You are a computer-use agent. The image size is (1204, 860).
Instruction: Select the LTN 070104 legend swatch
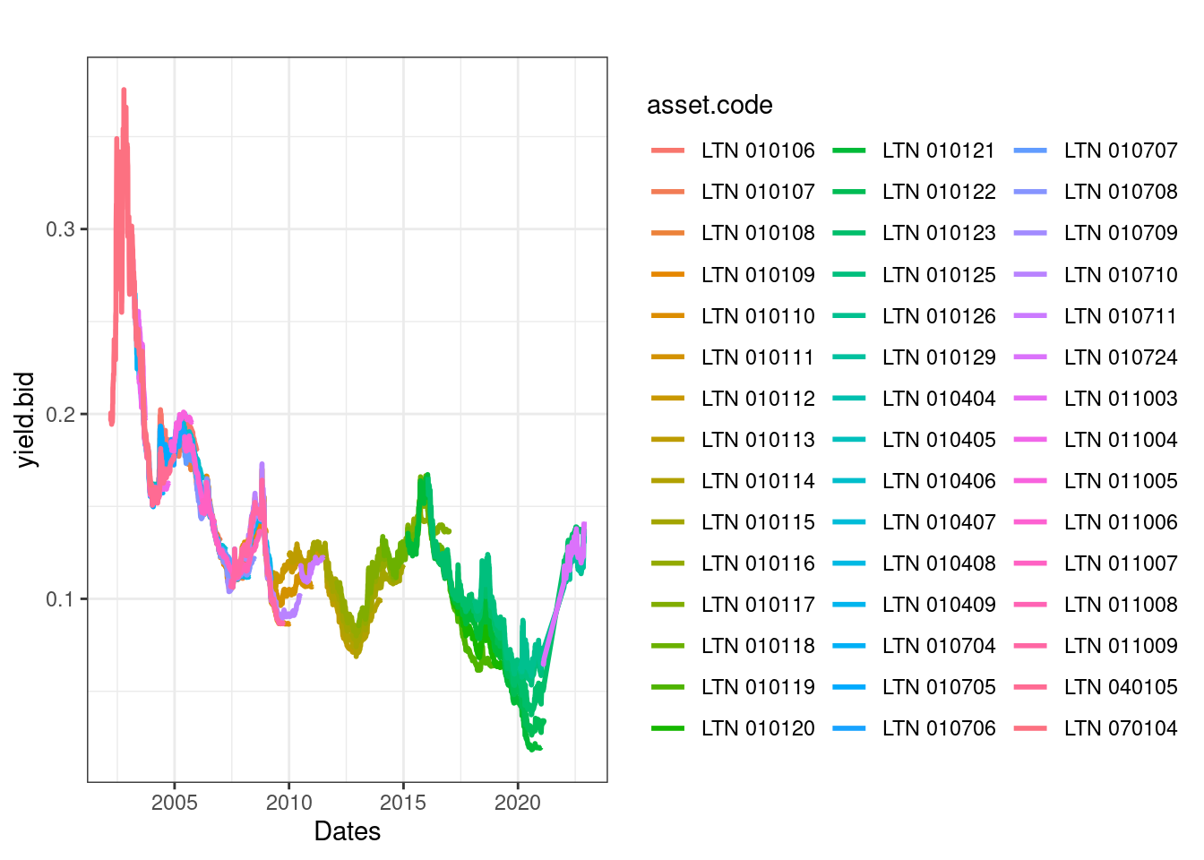1030,728
